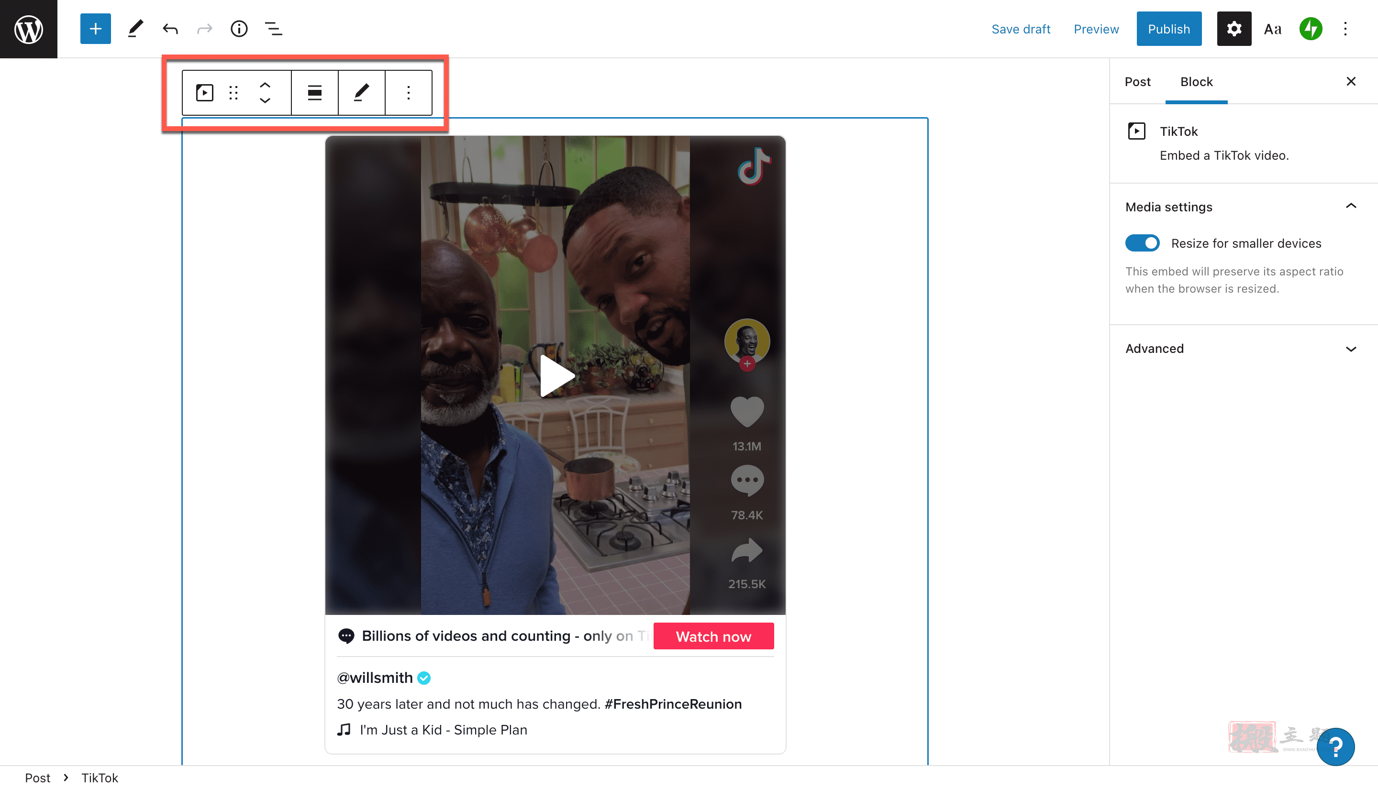Open the editor options three-dot menu
The width and height of the screenshot is (1378, 789).
click(1345, 29)
